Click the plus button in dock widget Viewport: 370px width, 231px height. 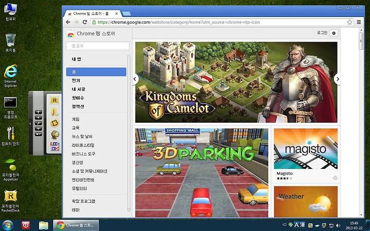(x=38, y=118)
